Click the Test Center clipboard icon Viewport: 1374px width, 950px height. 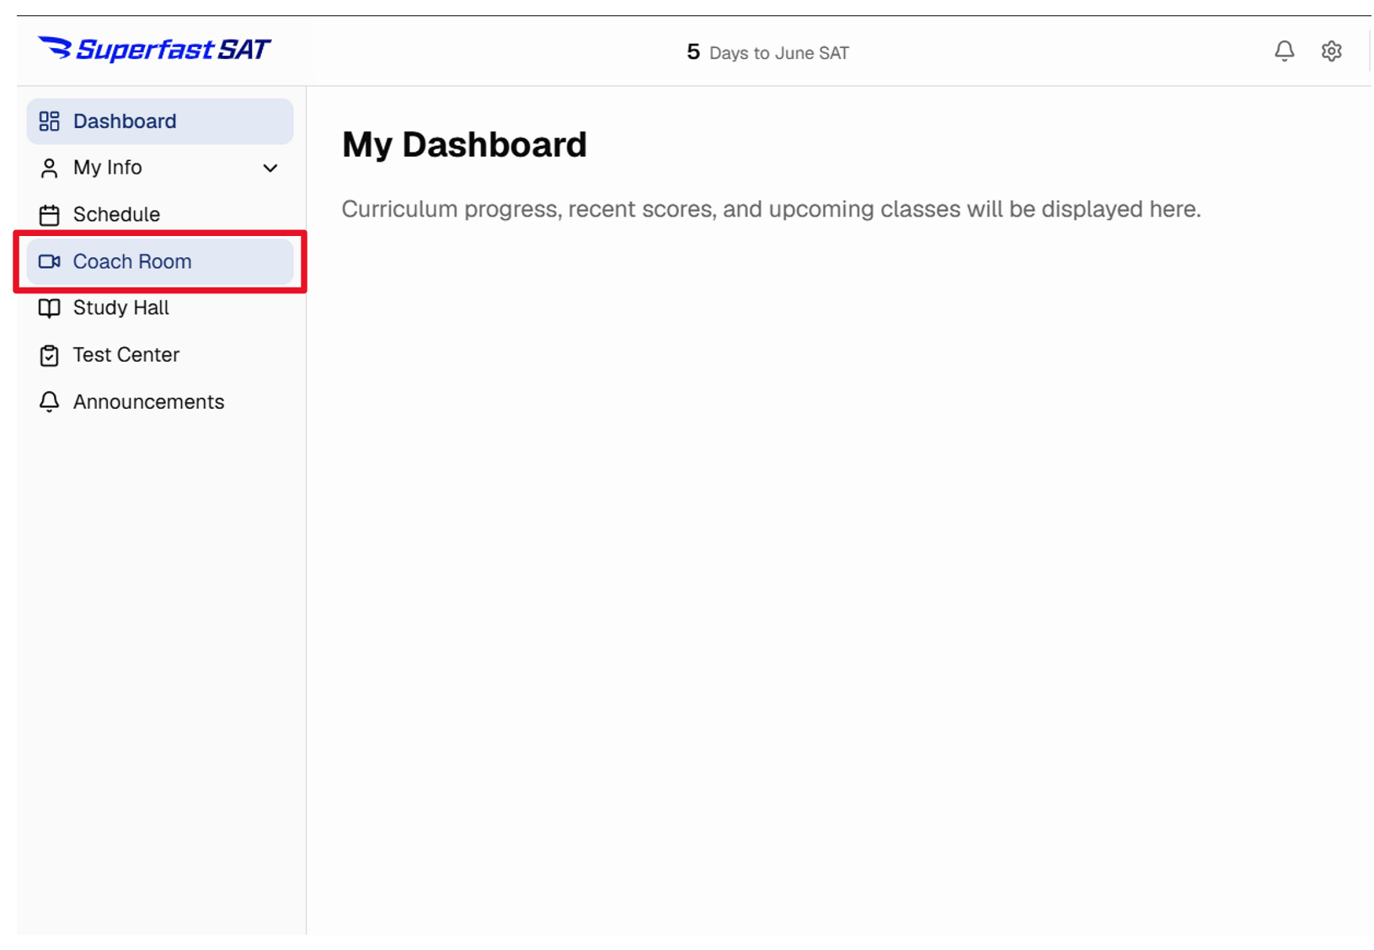[x=50, y=356]
